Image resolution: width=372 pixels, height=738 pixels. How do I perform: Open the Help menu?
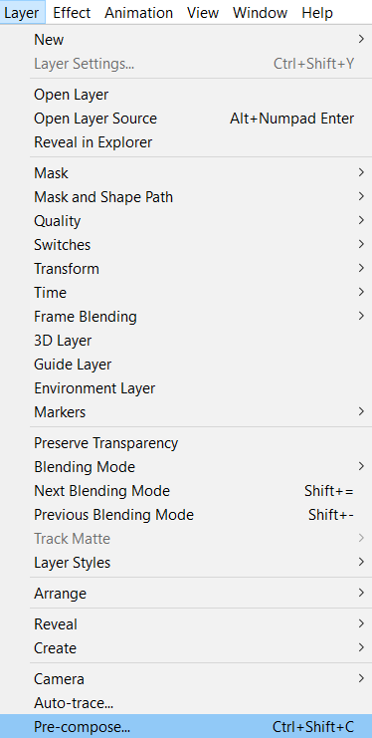(317, 13)
